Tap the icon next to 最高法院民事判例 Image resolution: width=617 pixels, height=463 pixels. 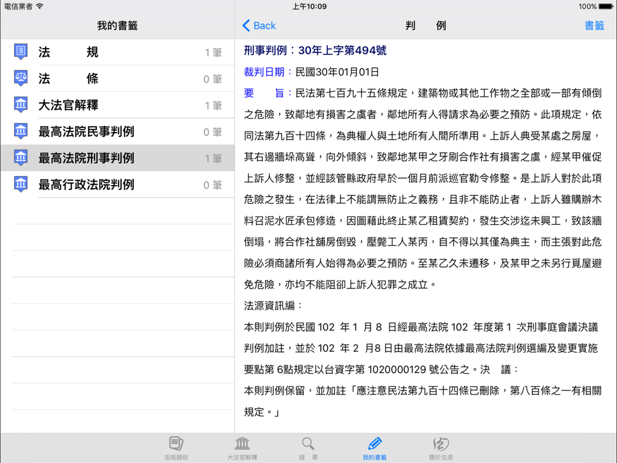[20, 131]
